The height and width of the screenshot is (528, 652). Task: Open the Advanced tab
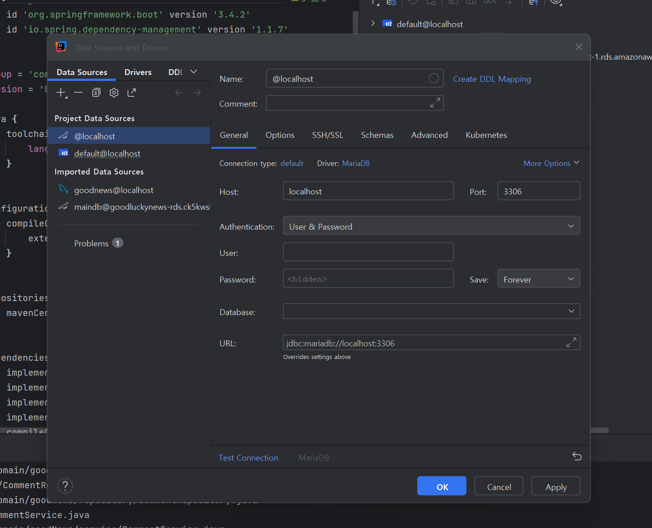coord(429,135)
